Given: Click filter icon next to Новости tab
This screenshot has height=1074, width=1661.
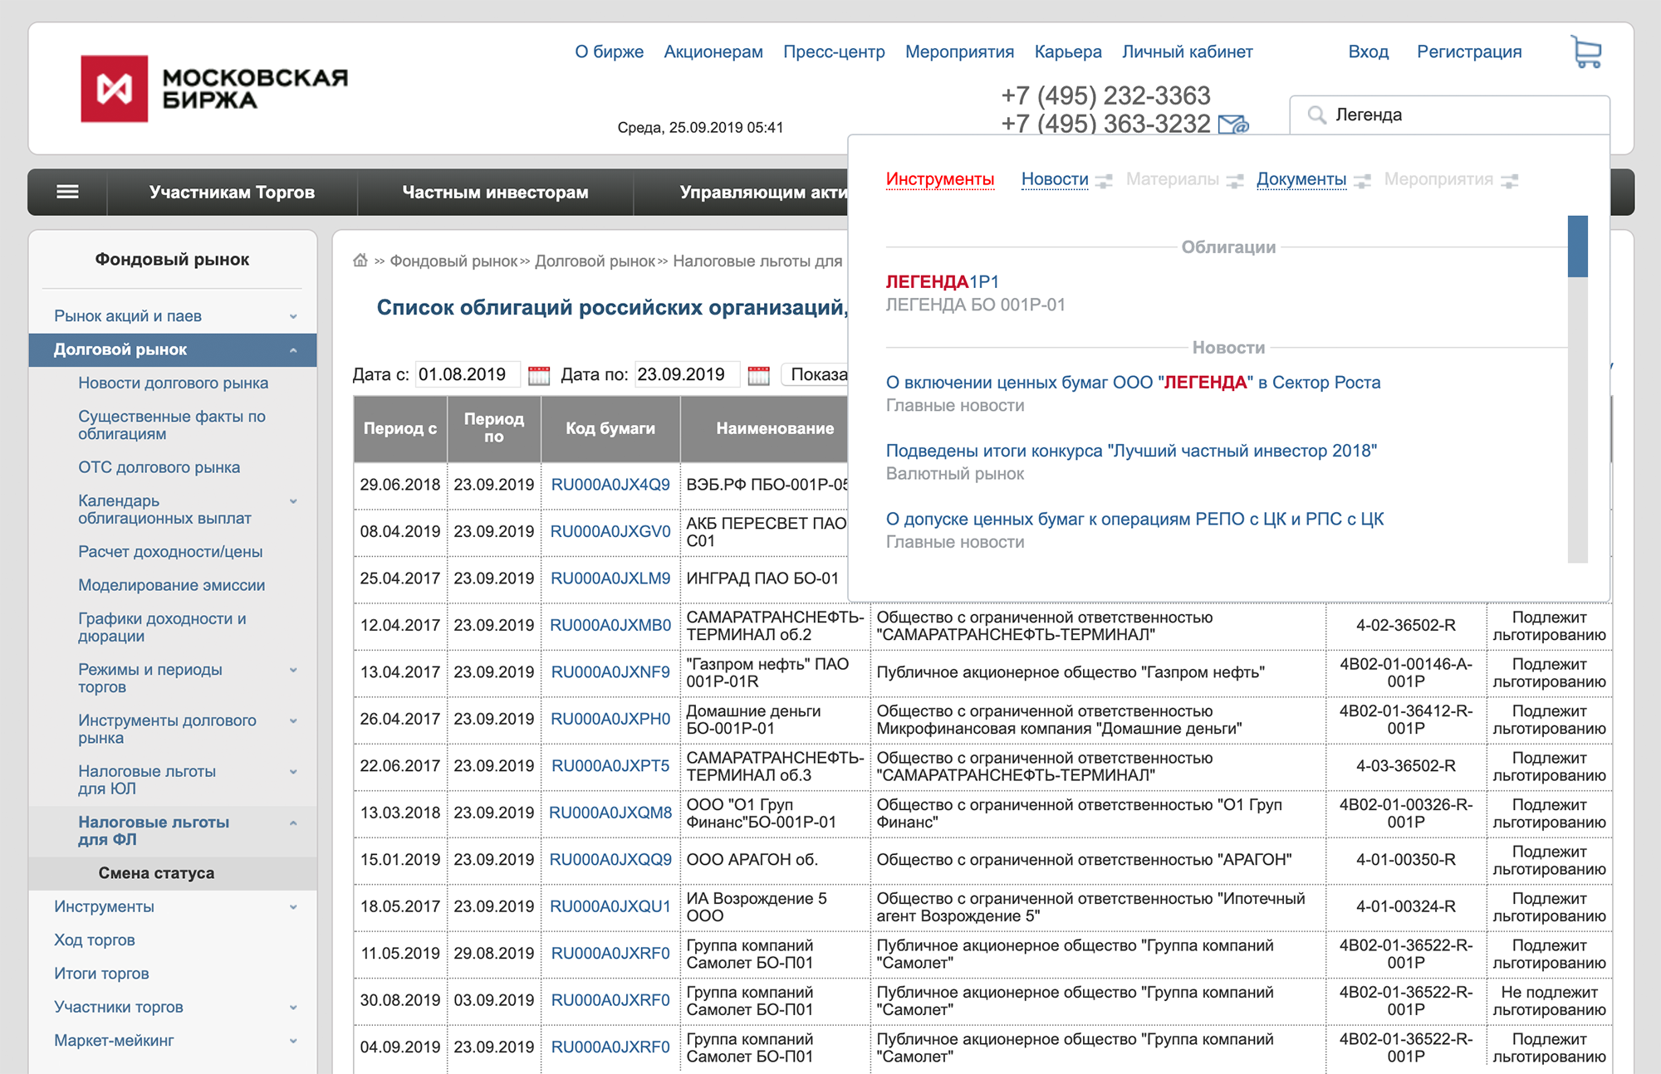Looking at the screenshot, I should tap(1104, 181).
